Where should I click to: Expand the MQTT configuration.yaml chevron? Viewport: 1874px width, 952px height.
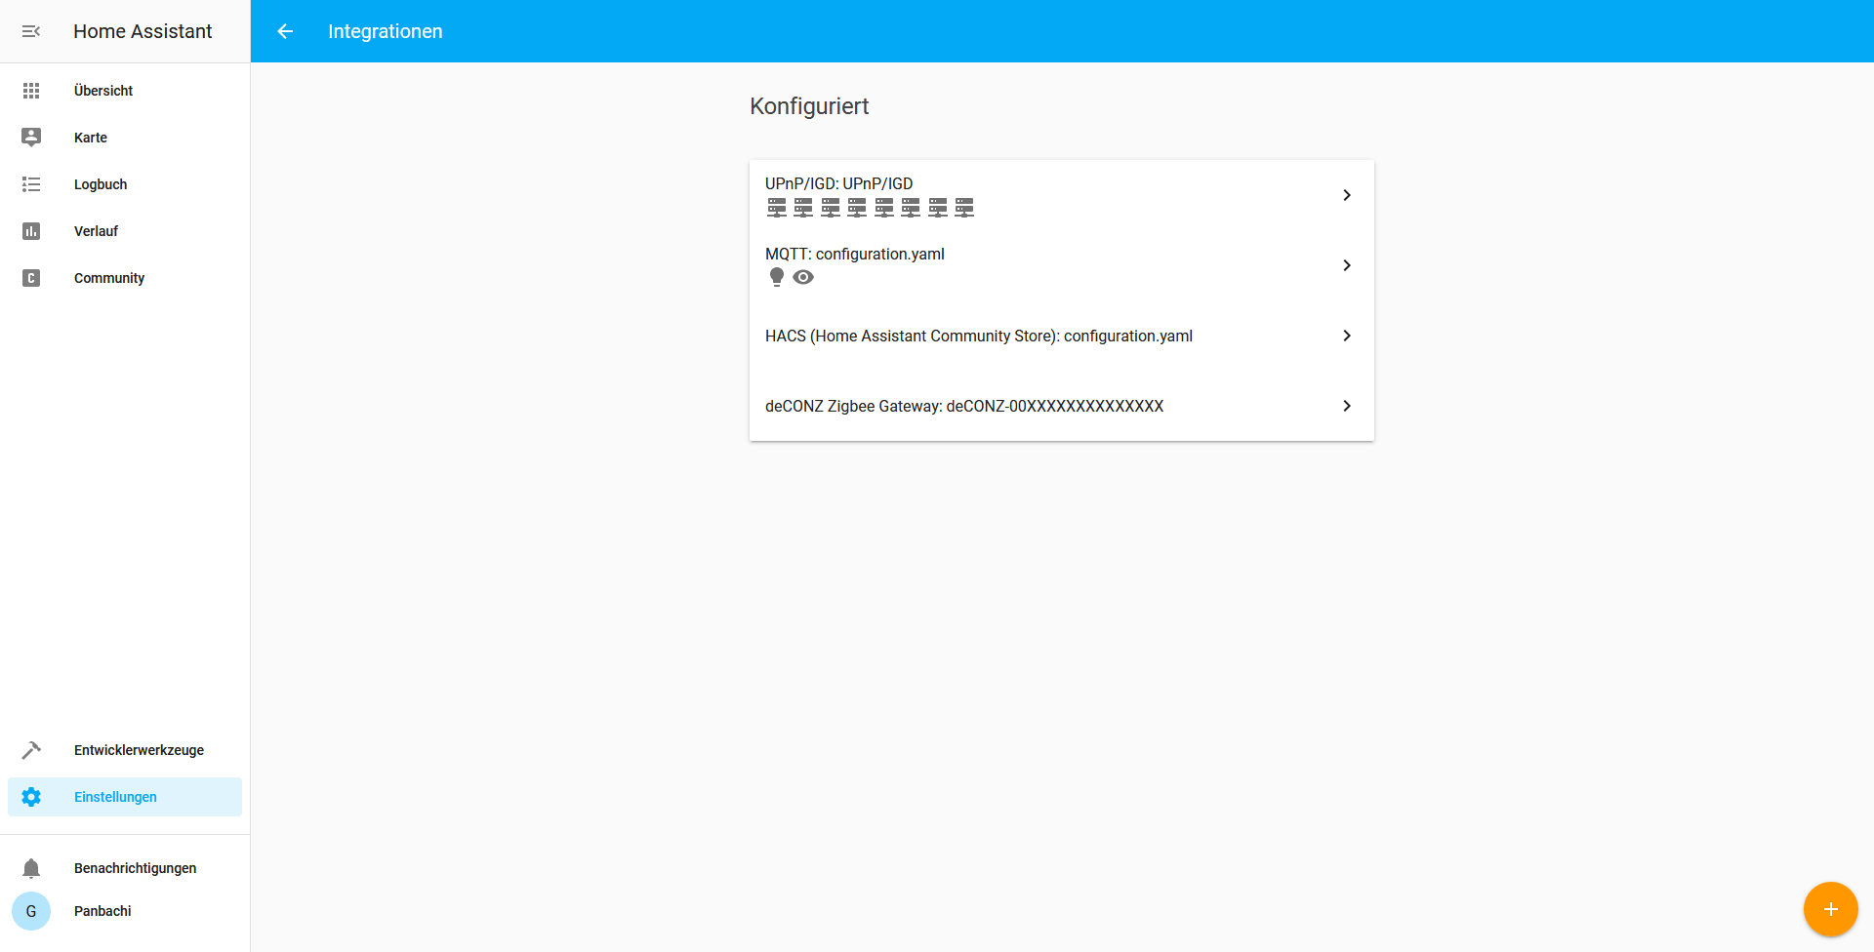(1347, 265)
